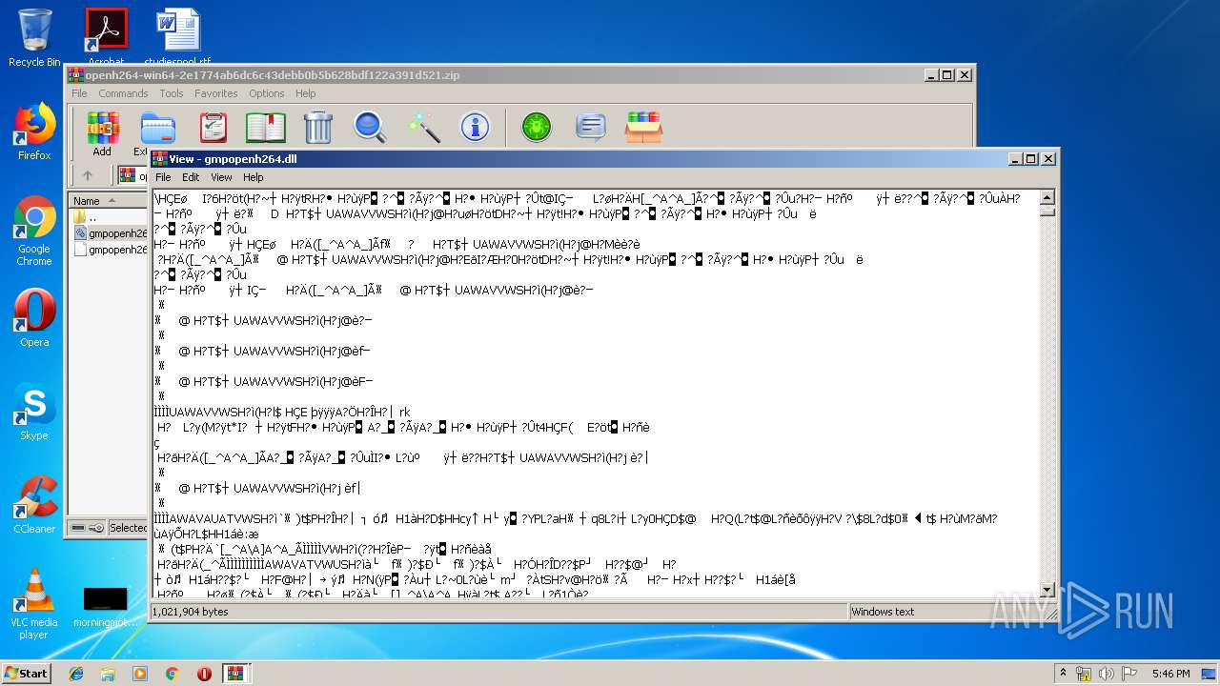Open the File menu in WinRAR window
Image resolution: width=1220 pixels, height=686 pixels.
(x=79, y=93)
